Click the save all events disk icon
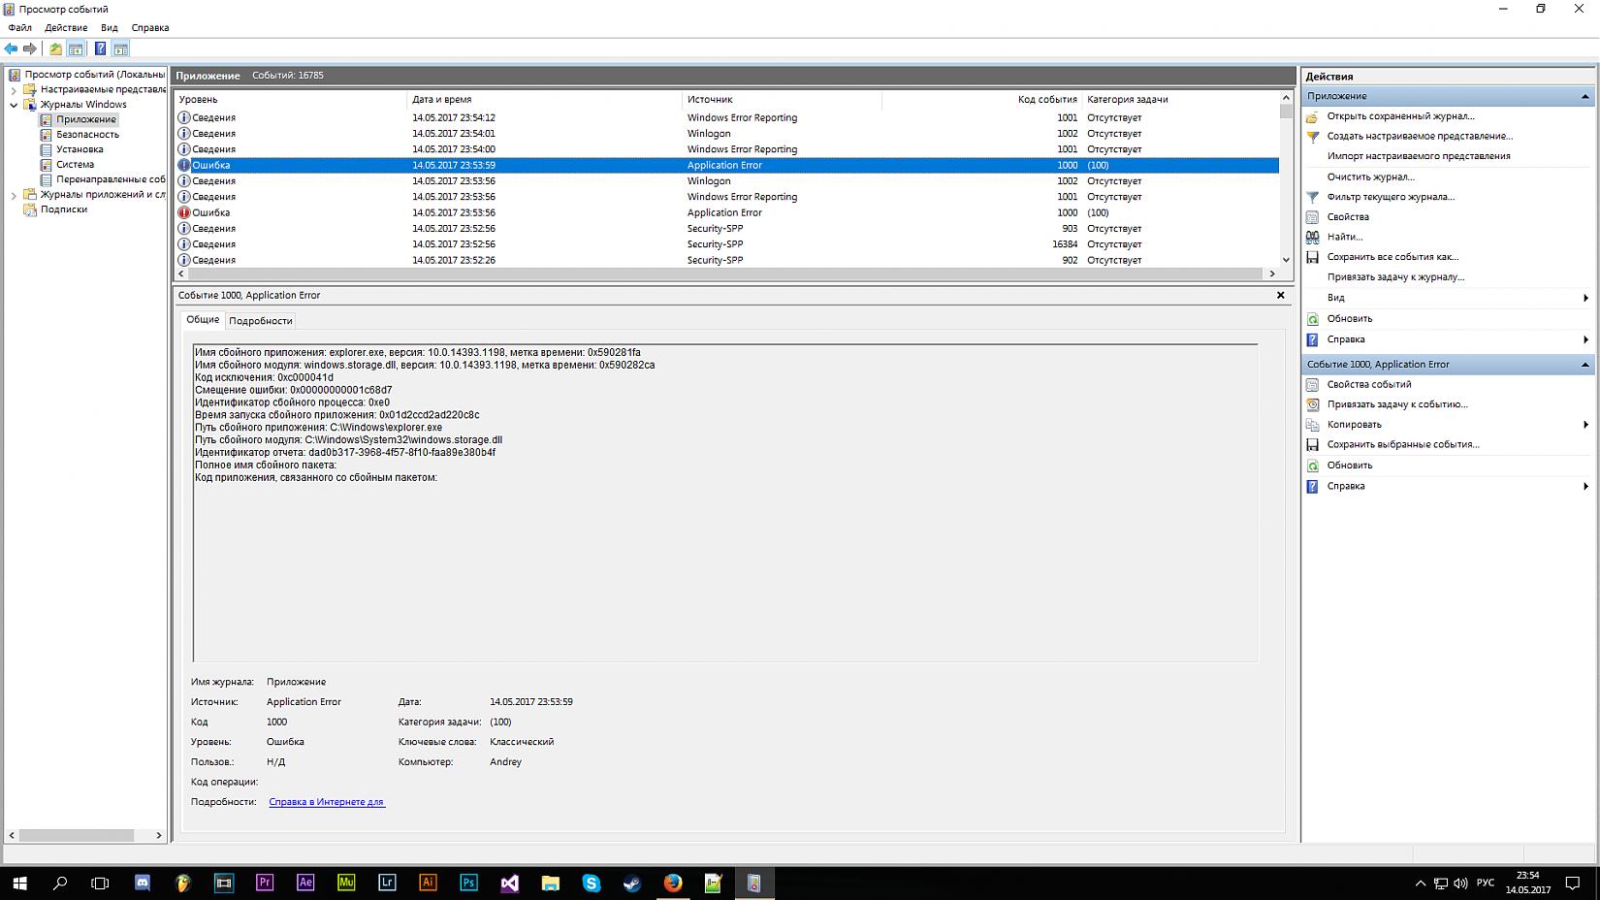The image size is (1600, 900). (1312, 257)
